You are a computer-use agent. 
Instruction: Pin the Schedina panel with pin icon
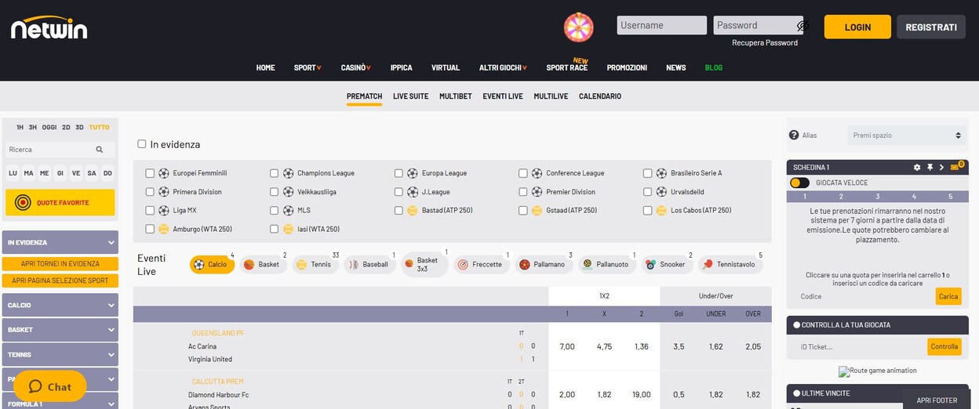pyautogui.click(x=930, y=167)
